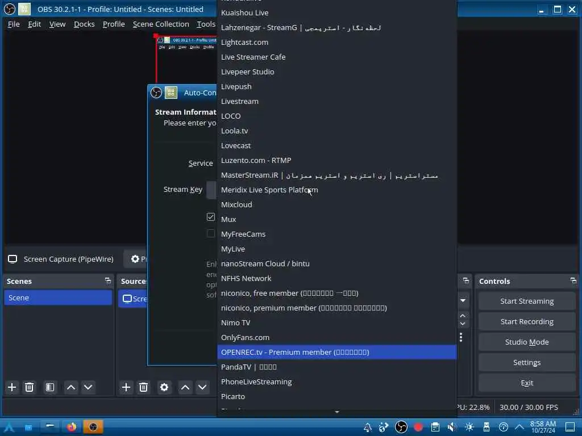The width and height of the screenshot is (582, 436).
Task: Select PhoneLiveStreaming entry
Action: (x=336, y=381)
